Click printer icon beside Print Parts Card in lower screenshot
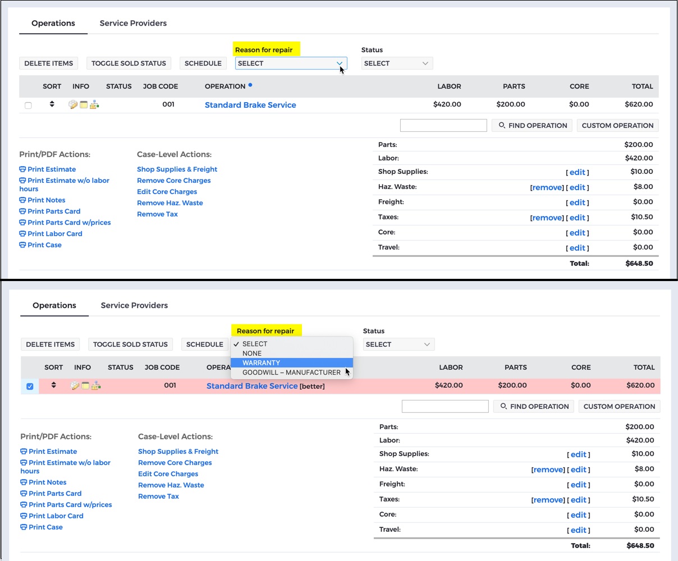This screenshot has height=561, width=678. (24, 494)
